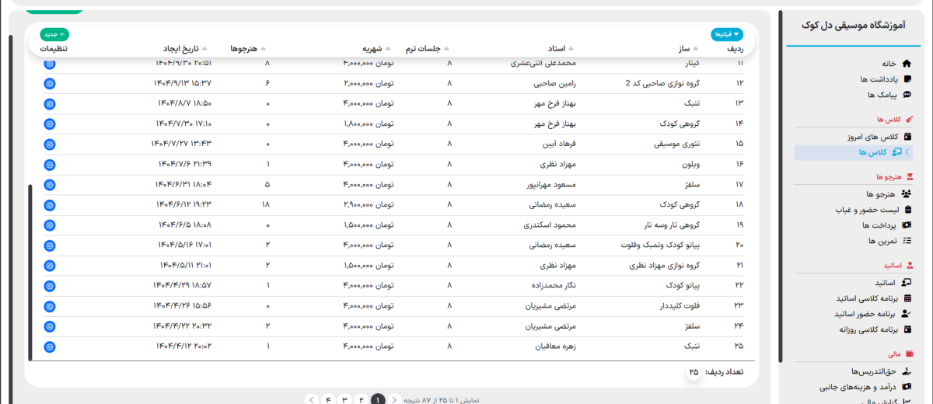The width and height of the screenshot is (933, 404).
Task: Open settings gear for row 13
Action: [x=50, y=103]
